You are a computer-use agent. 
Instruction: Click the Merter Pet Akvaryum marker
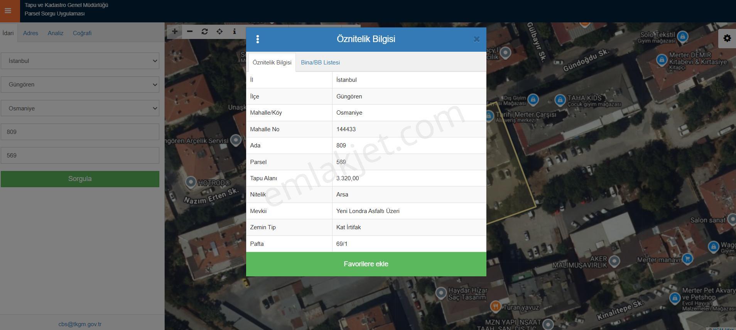coord(675,298)
